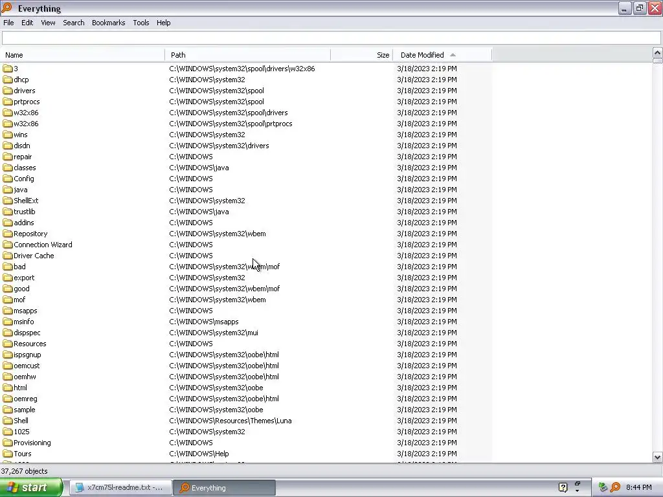Select the folder named 3
This screenshot has width=663, height=497.
[16, 69]
